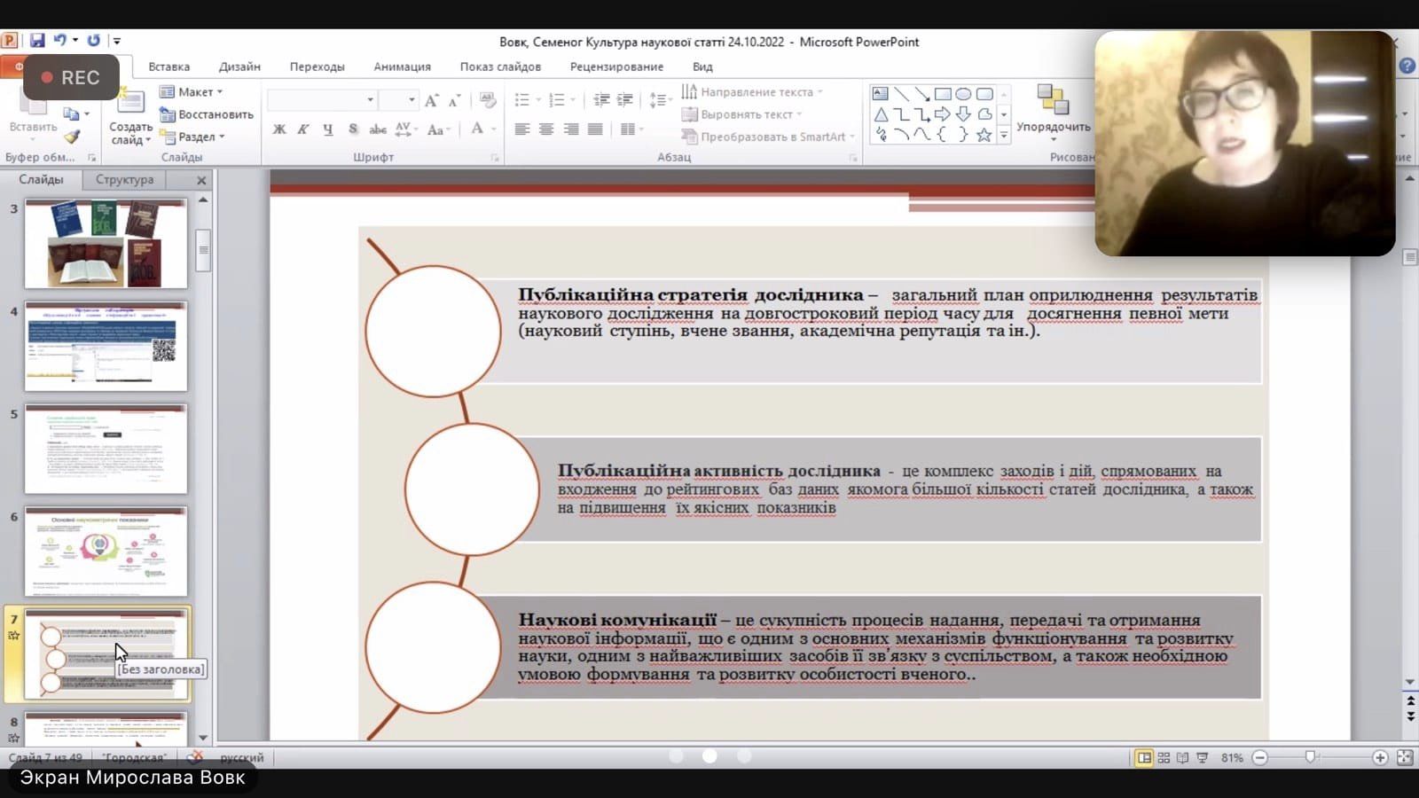Click the Восстановить reset button

[208, 114]
